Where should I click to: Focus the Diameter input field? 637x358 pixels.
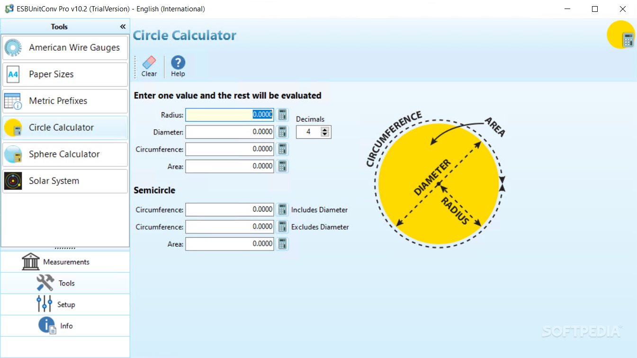(230, 132)
